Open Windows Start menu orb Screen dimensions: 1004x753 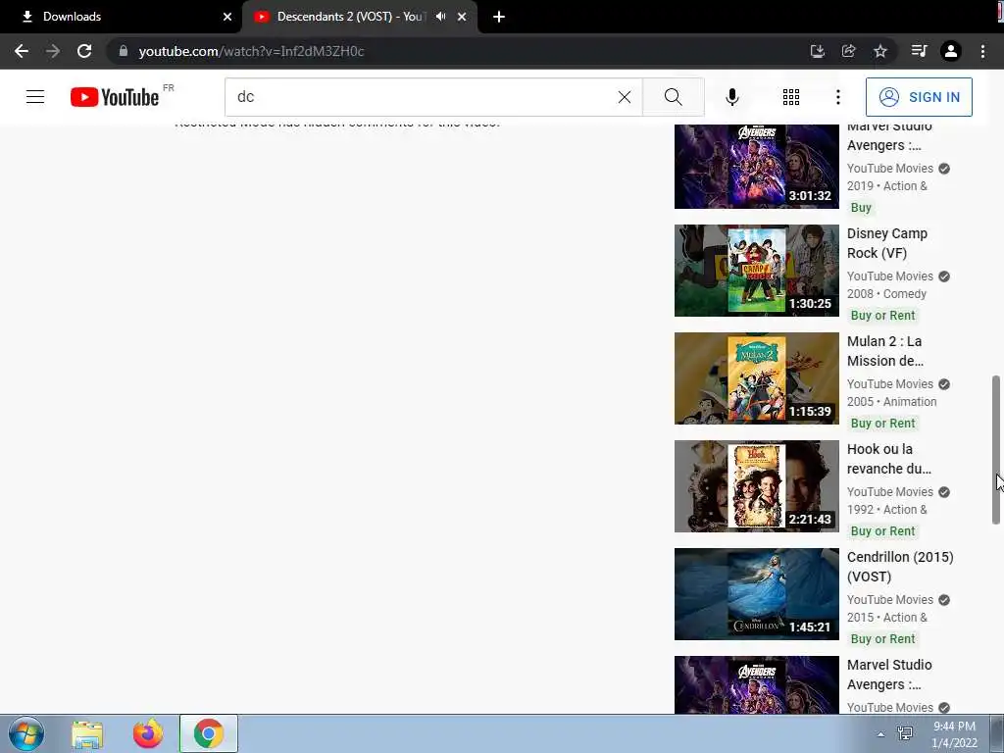[26, 733]
